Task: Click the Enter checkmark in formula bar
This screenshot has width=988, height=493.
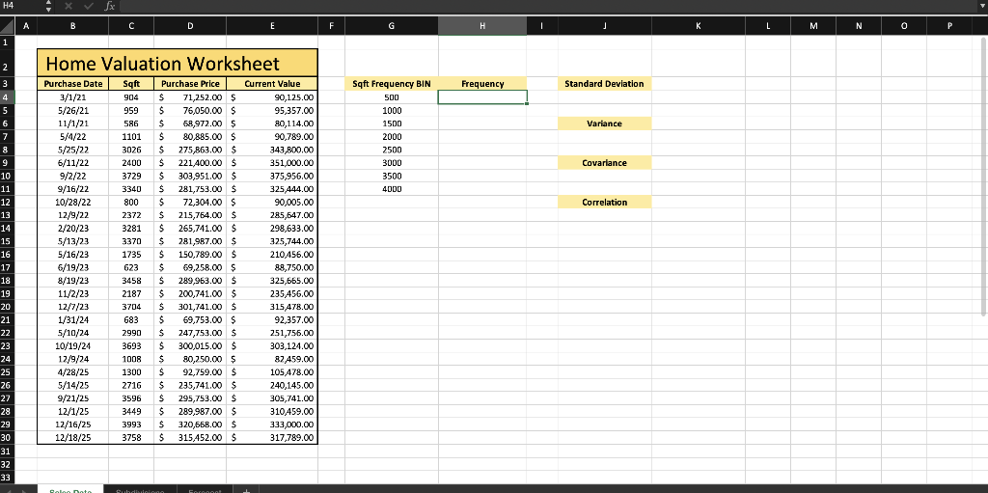Action: [90, 6]
